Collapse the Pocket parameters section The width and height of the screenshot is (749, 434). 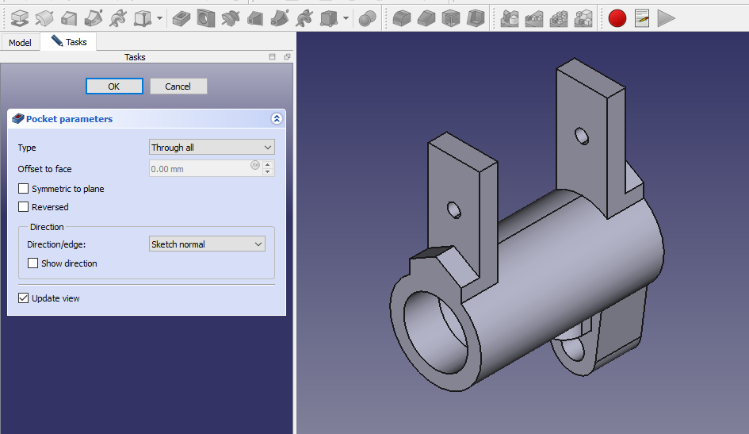pos(277,119)
